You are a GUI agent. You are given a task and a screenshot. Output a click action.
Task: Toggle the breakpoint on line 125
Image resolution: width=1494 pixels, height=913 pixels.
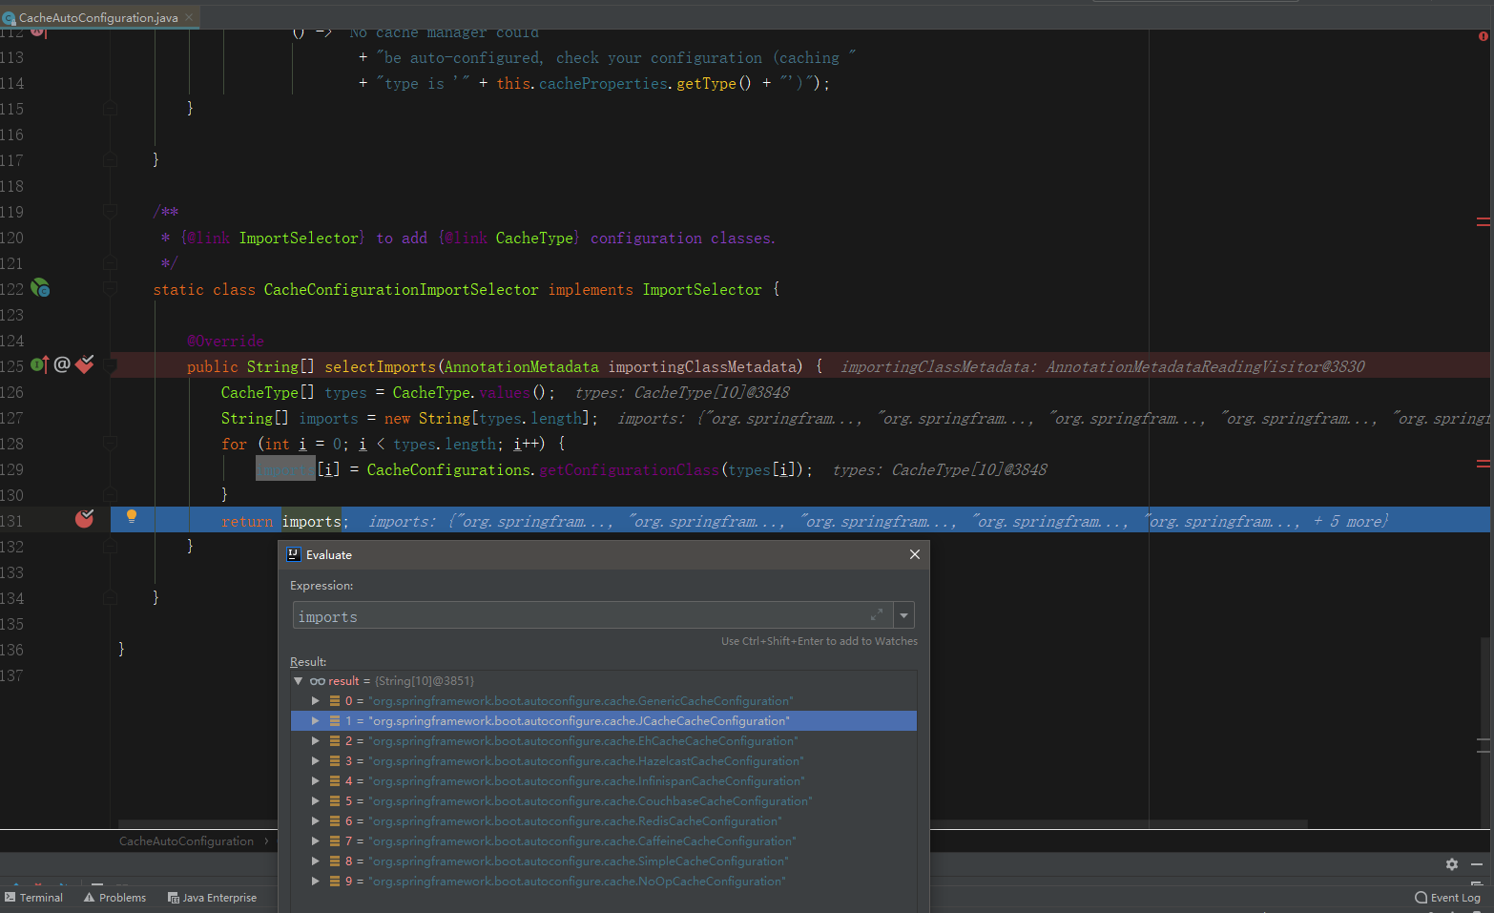click(x=84, y=364)
